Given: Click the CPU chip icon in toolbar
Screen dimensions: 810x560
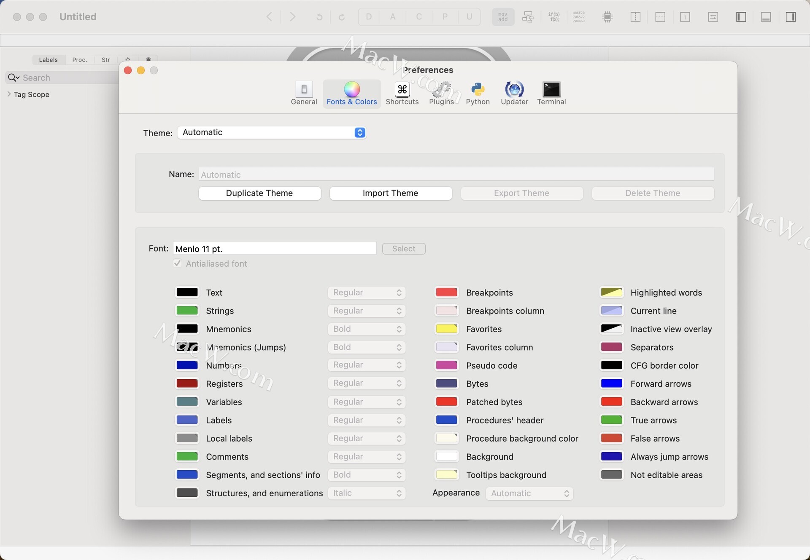Looking at the screenshot, I should 607,17.
